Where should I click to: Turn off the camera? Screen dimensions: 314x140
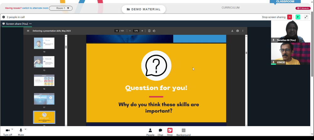point(8,132)
